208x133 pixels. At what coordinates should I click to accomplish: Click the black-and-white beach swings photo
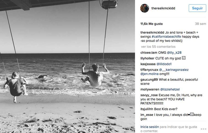[68, 66]
